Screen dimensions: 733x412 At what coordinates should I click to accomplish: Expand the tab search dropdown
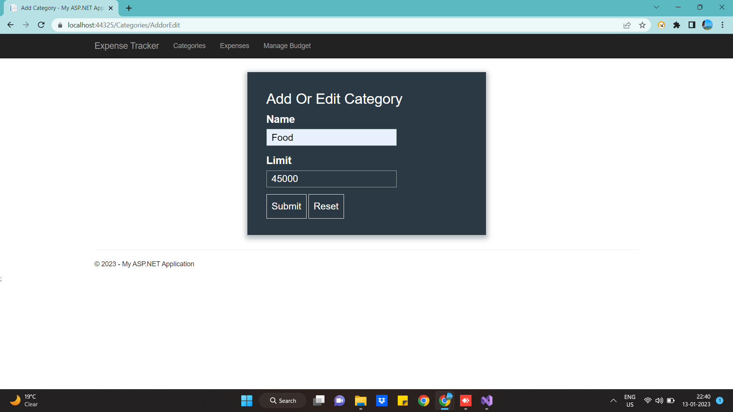point(656,7)
